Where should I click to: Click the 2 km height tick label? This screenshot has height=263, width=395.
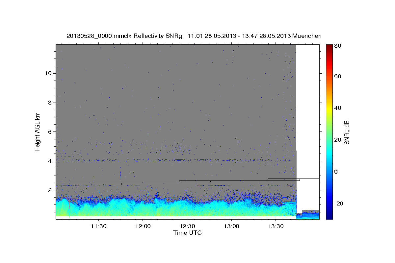pyautogui.click(x=50, y=190)
